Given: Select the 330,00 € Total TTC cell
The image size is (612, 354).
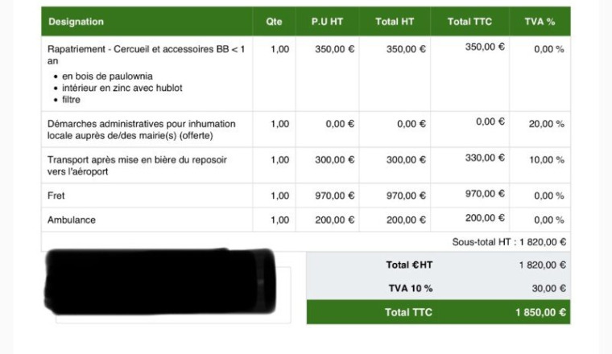Looking at the screenshot, I should [x=485, y=158].
